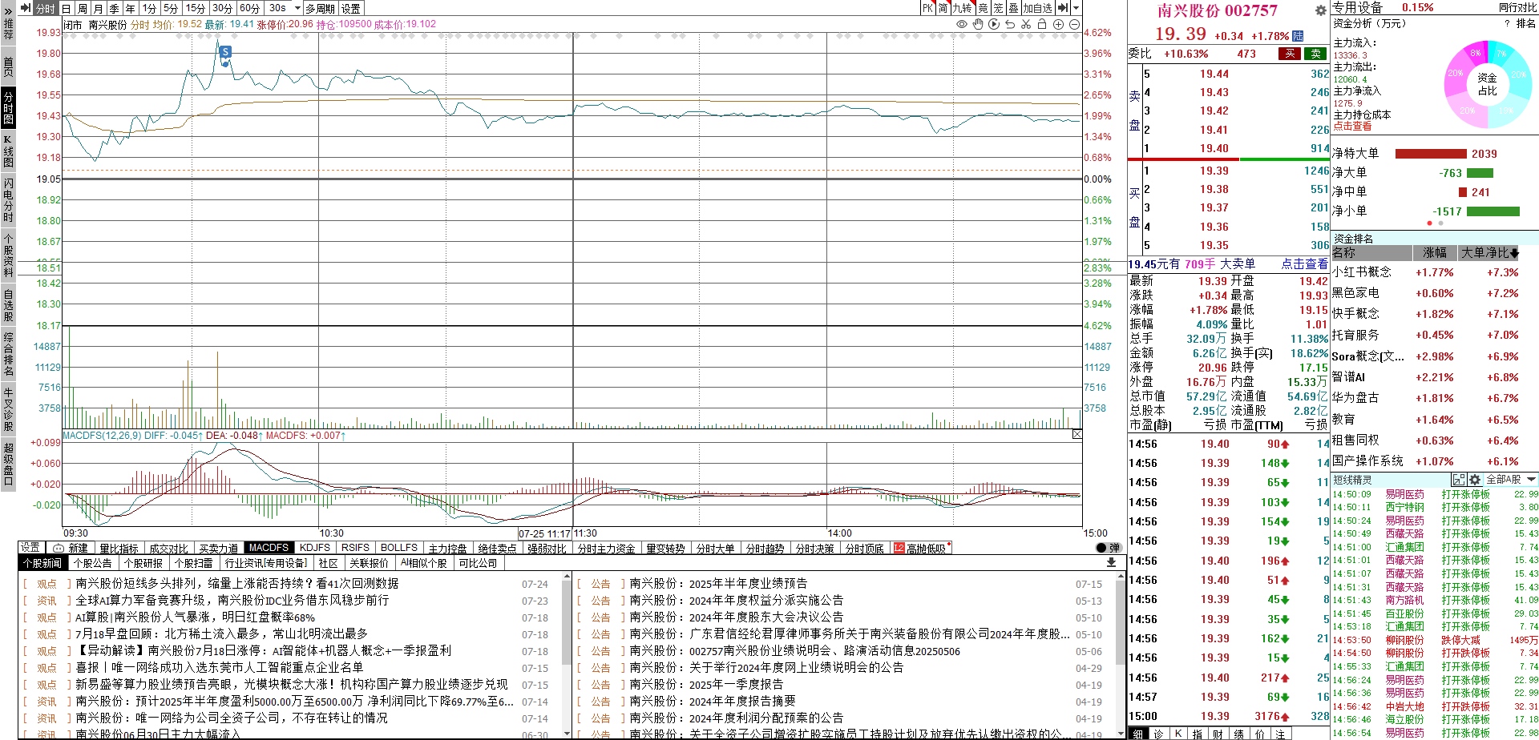Open the 30s period dropdown arrow
This screenshot has height=740, width=1539.
point(297,8)
